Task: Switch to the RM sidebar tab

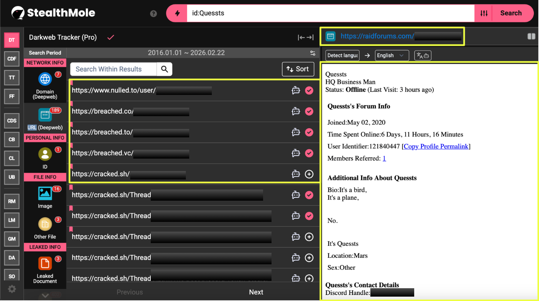Action: pyautogui.click(x=12, y=201)
